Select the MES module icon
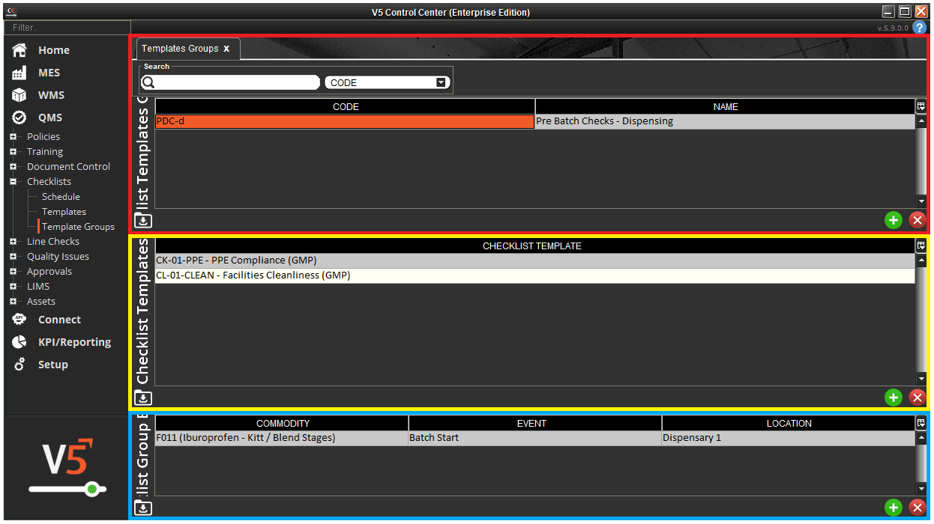Viewport: 934px width, 524px height. pyautogui.click(x=19, y=72)
